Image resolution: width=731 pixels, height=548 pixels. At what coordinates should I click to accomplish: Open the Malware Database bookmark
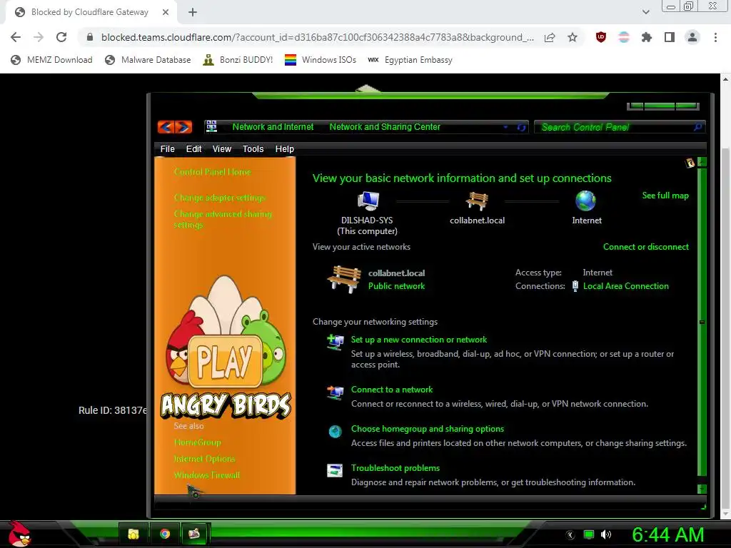tap(148, 60)
